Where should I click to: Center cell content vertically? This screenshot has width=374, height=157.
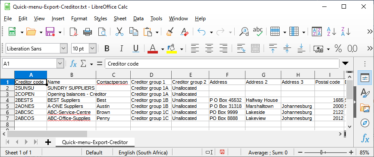click(x=287, y=49)
